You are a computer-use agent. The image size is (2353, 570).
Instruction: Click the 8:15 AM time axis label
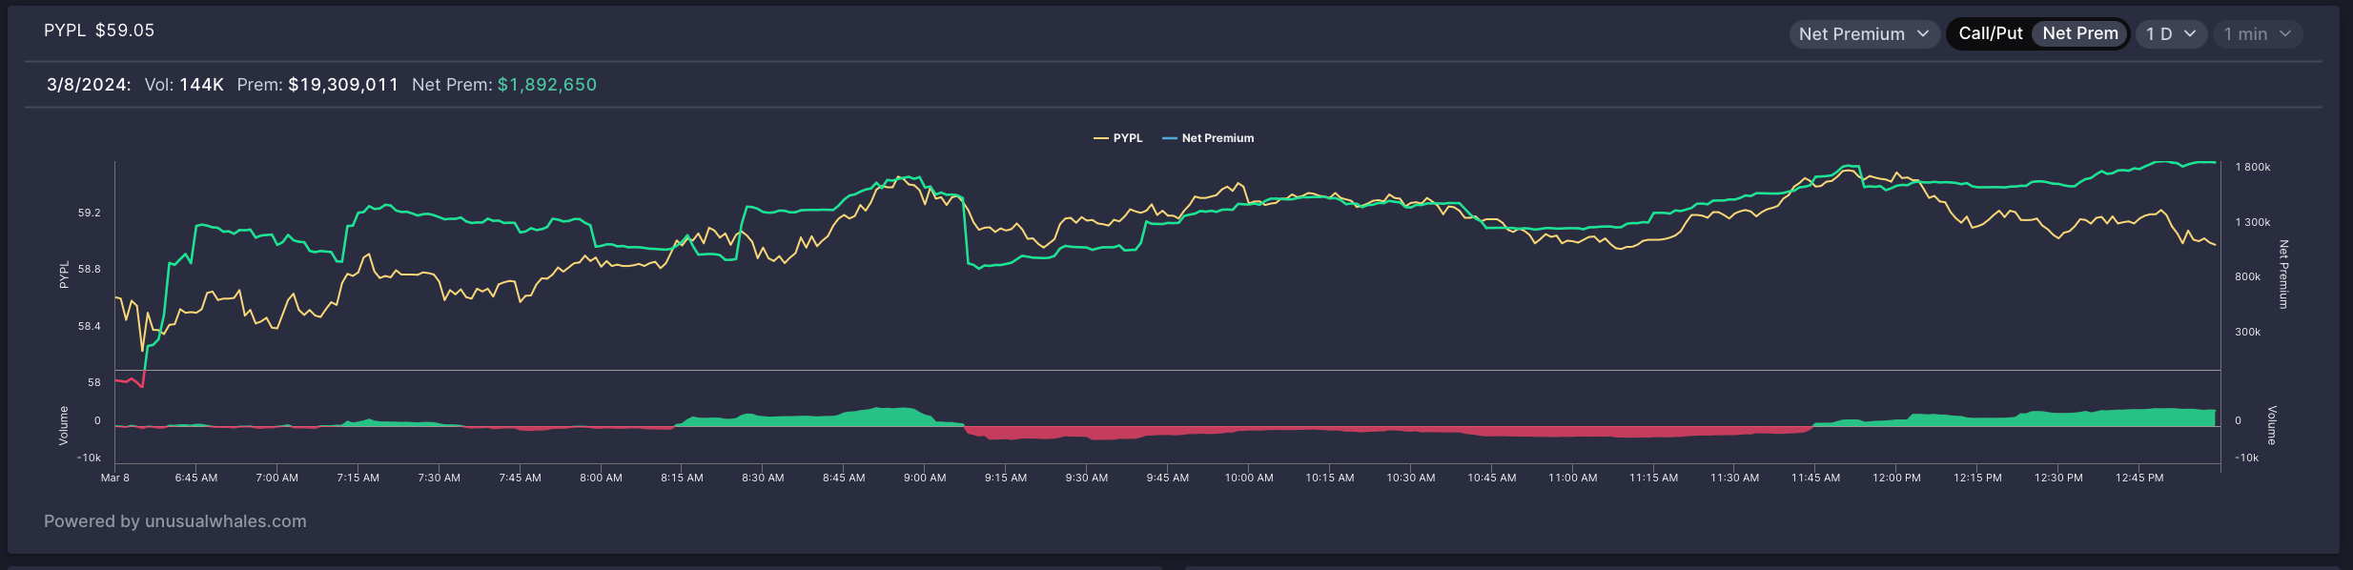point(682,478)
